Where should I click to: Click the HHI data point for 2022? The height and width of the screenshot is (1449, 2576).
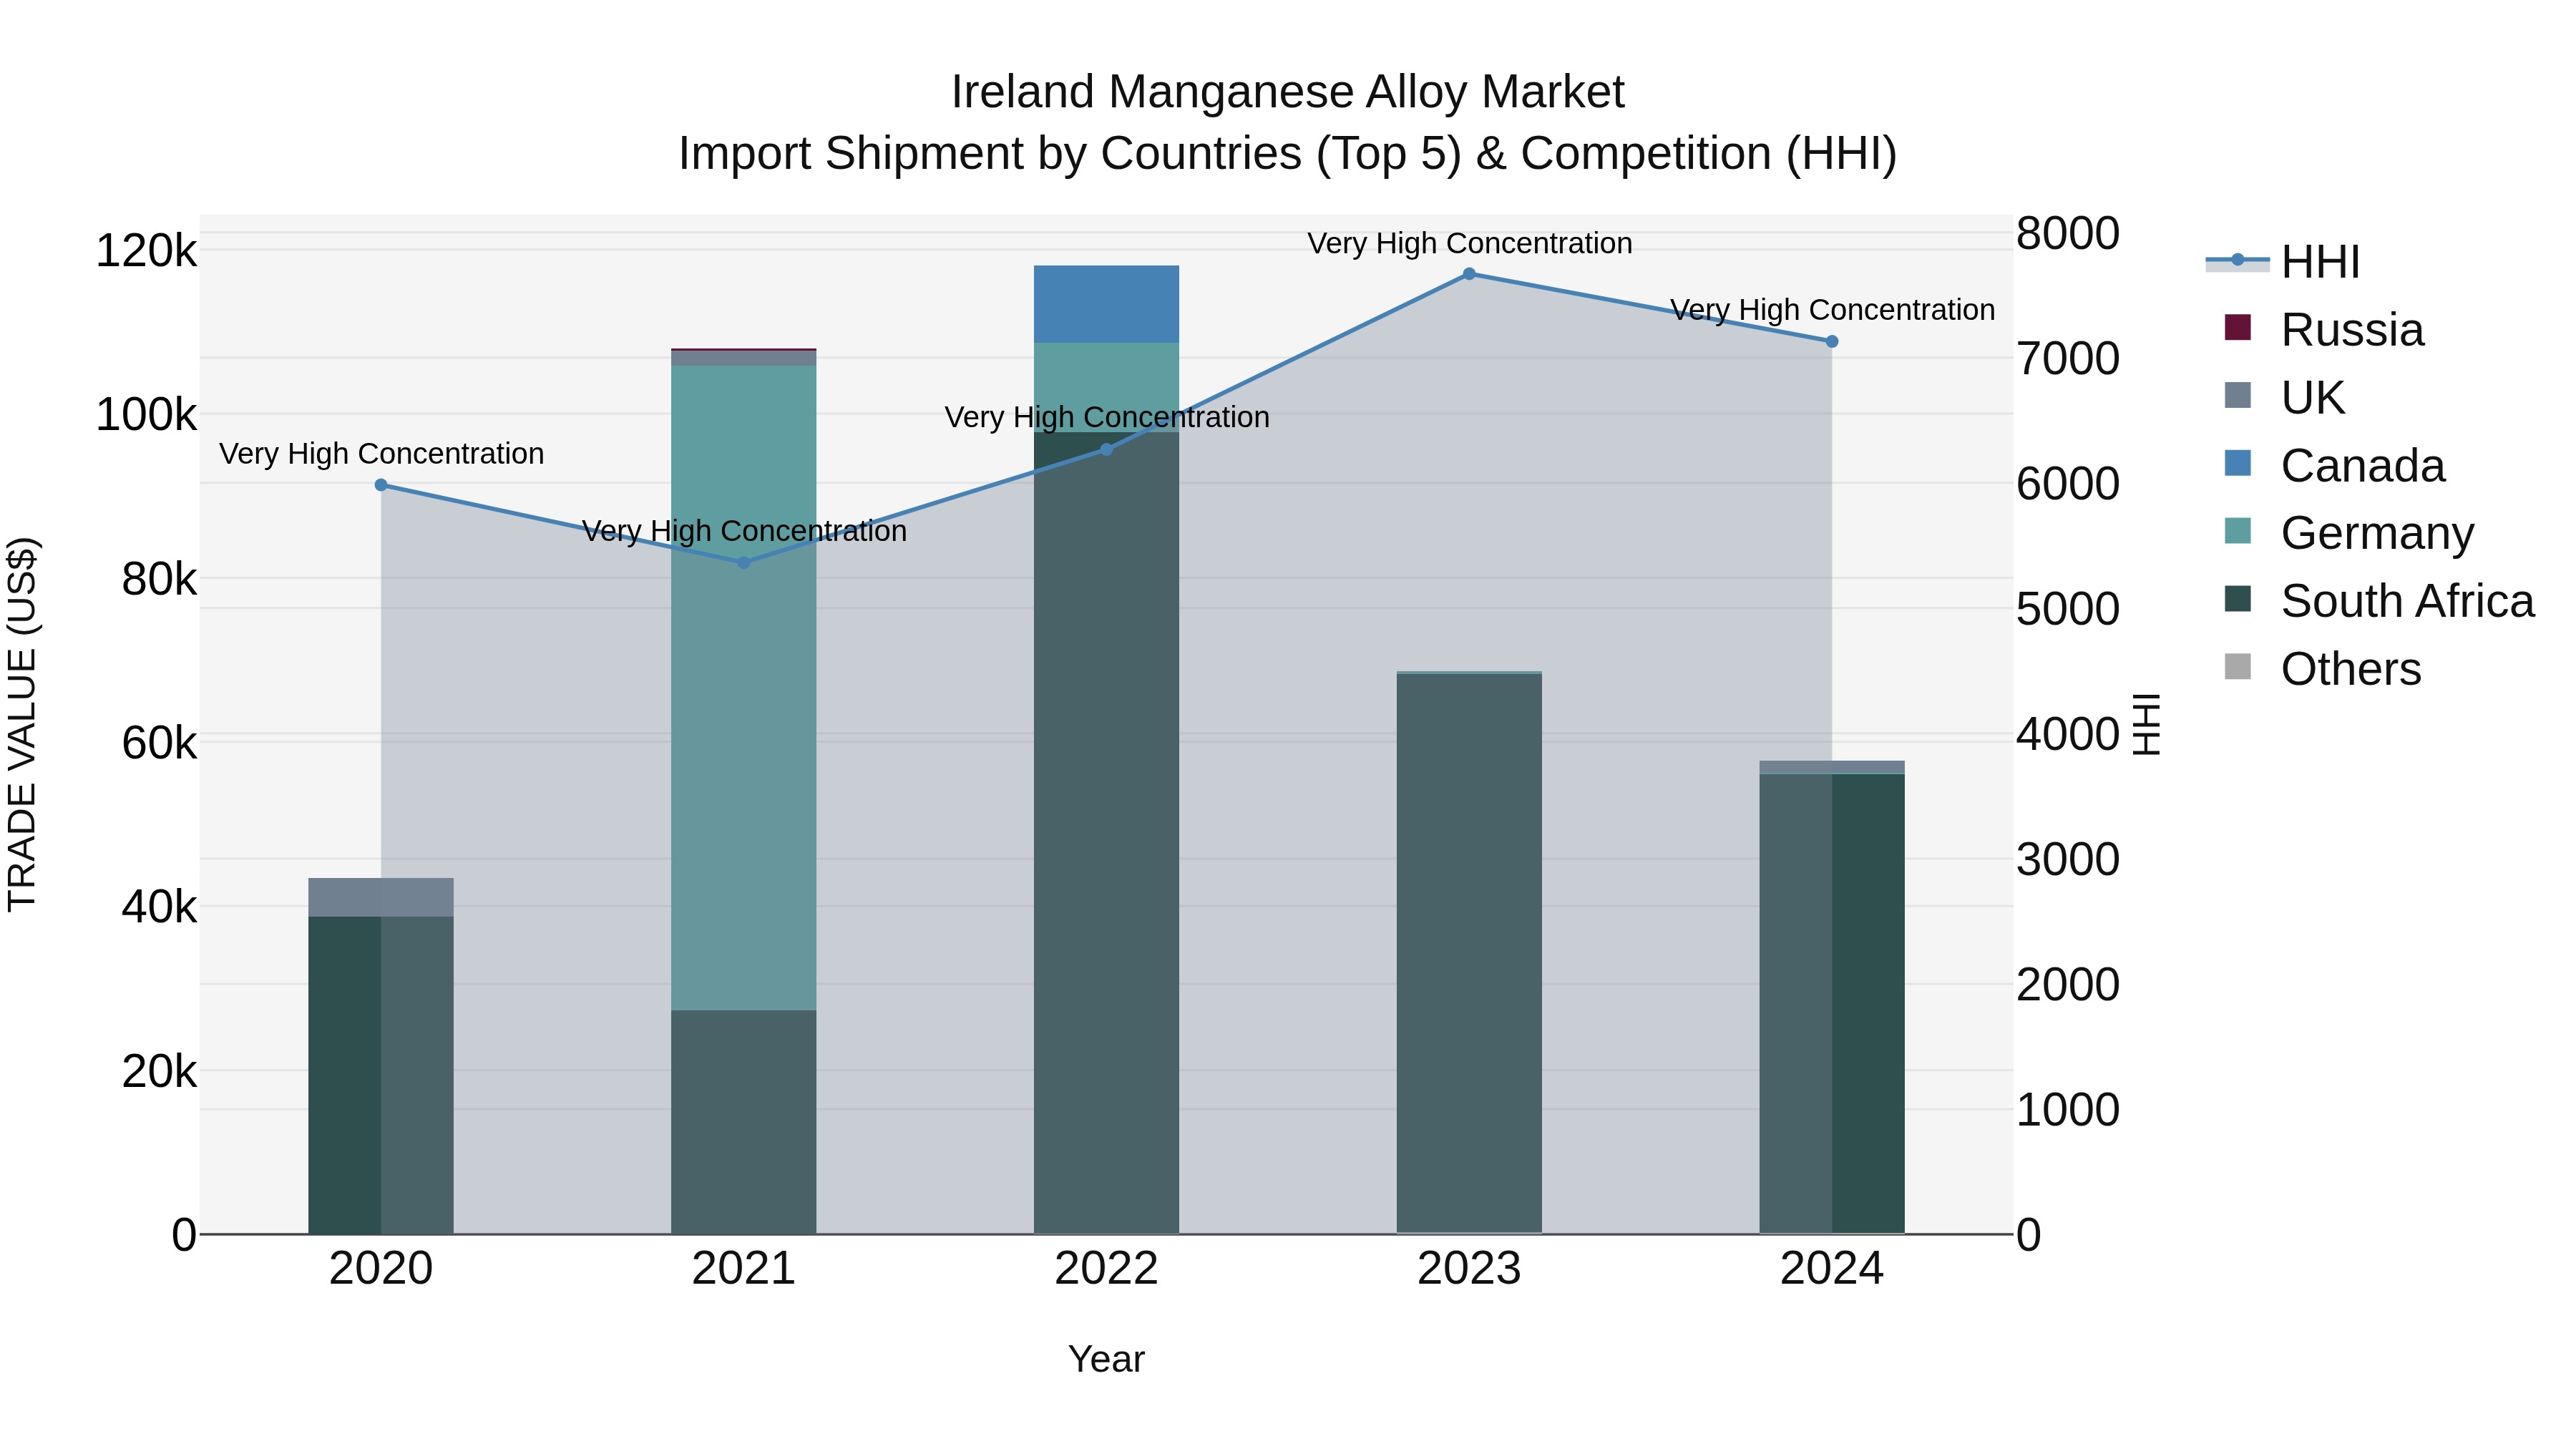(x=1106, y=450)
